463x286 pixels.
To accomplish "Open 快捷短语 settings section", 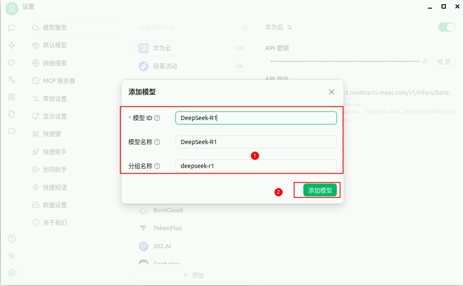I will tap(76, 187).
